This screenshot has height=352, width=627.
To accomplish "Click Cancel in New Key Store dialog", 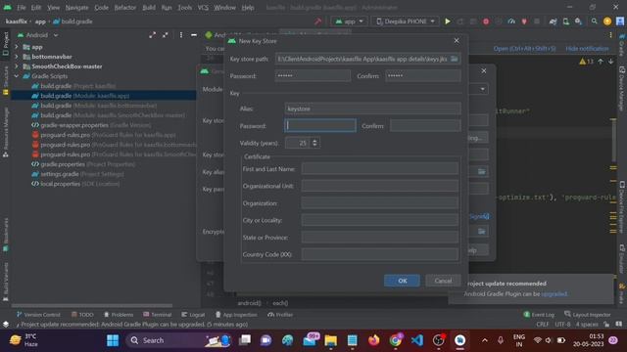I will point(443,281).
